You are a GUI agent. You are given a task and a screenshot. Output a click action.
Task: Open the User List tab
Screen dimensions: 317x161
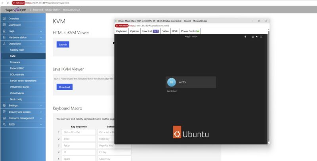click(151, 31)
